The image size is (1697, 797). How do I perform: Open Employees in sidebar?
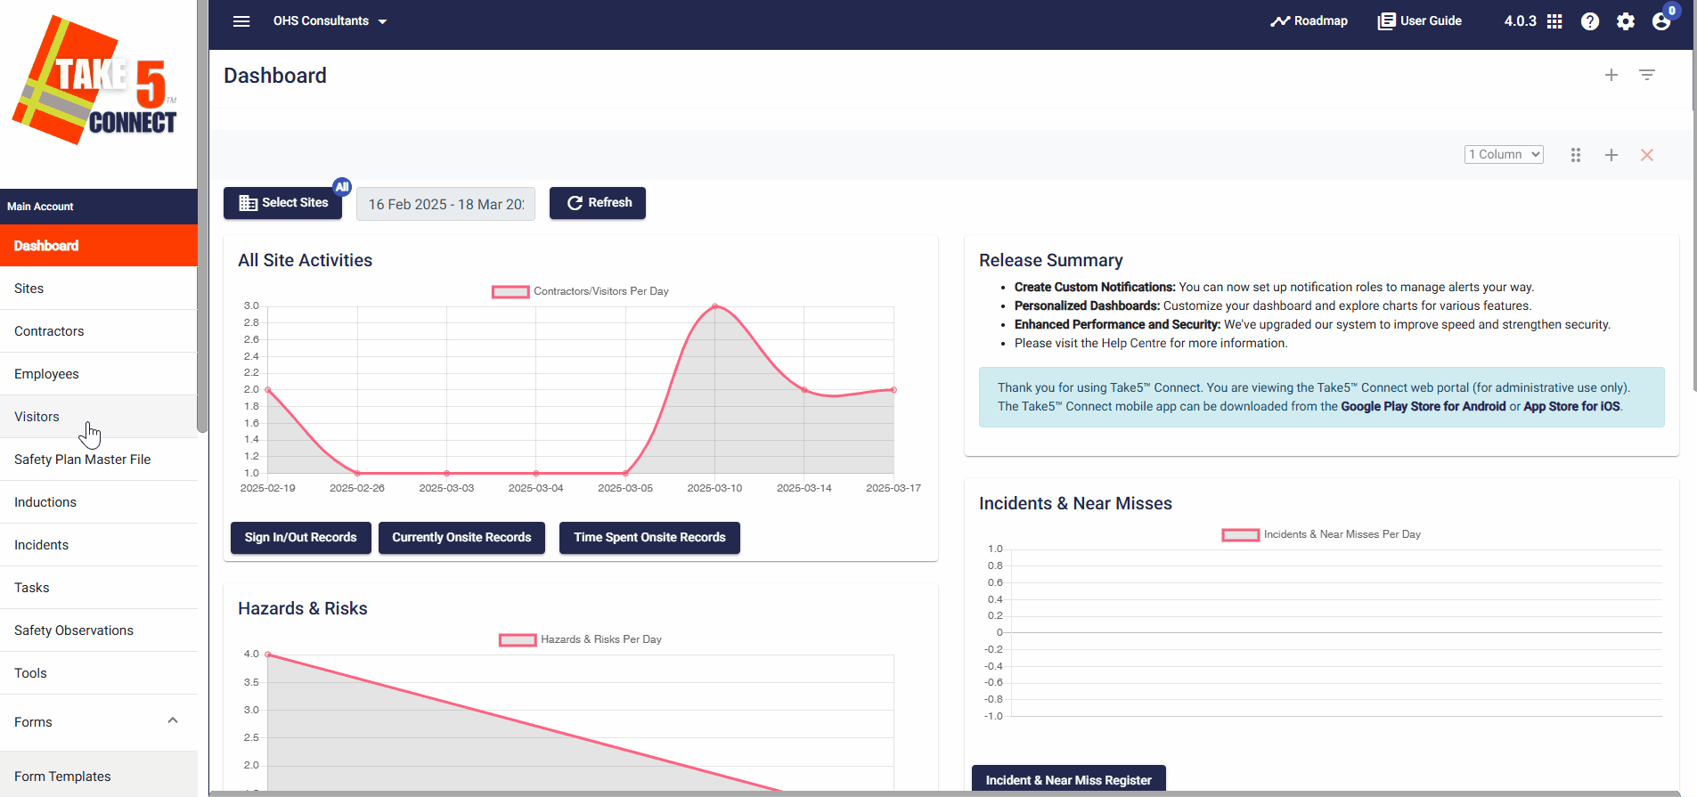99,374
